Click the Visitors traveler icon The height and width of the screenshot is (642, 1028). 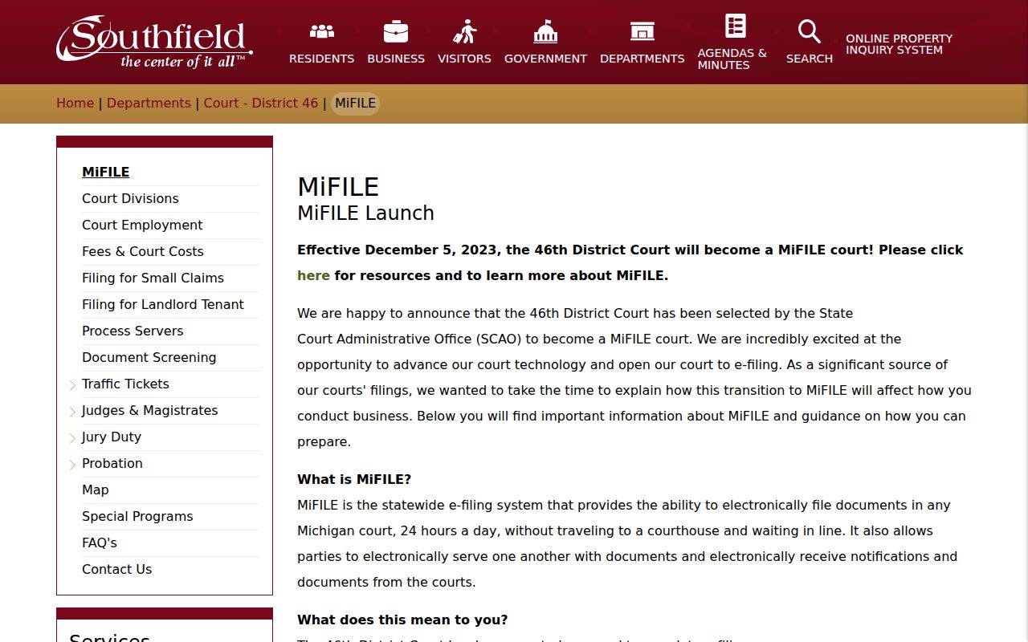coord(464,31)
